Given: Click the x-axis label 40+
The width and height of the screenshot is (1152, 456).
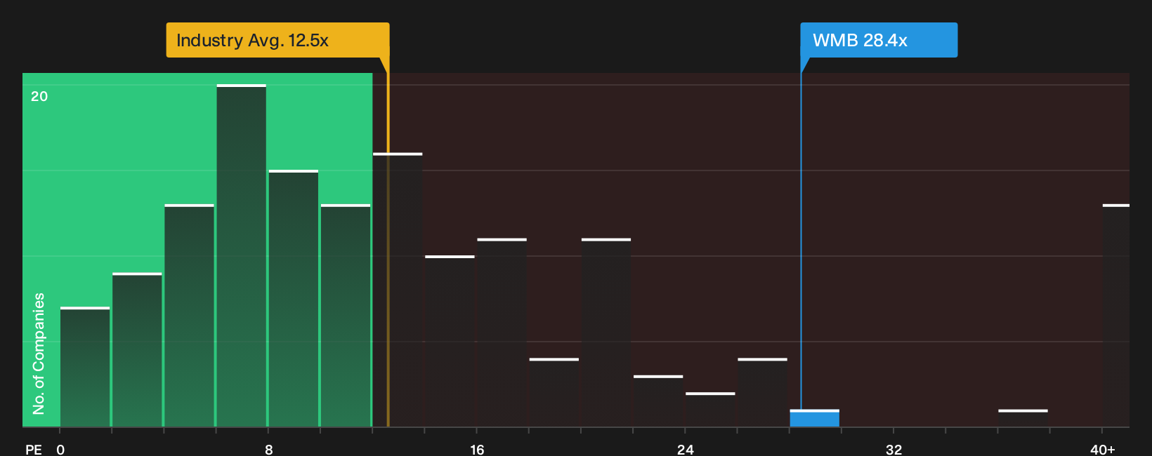Looking at the screenshot, I should [1102, 449].
